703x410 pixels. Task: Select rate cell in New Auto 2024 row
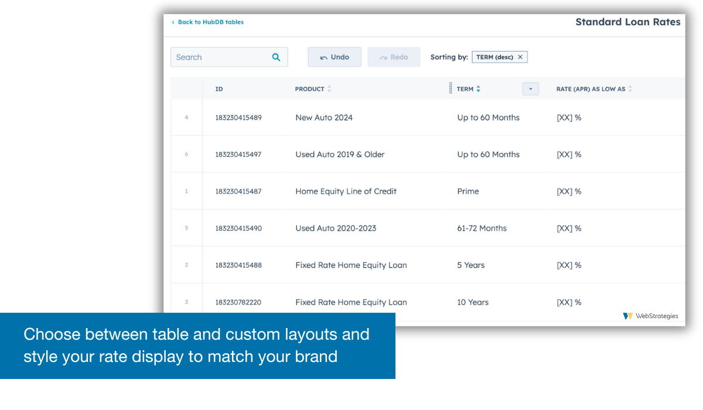tap(569, 118)
